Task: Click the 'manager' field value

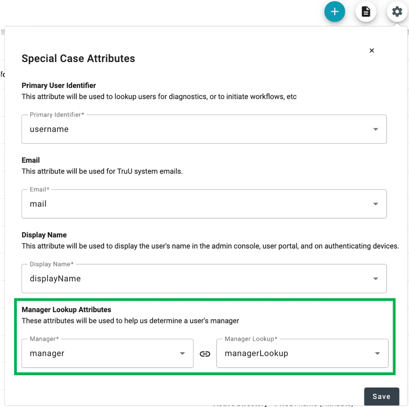Action: point(47,353)
